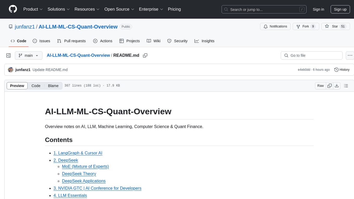This screenshot has height=199, width=354.
Task: Open the repository root breadcrumb link
Action: (78, 55)
